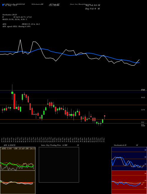Click inside the empty intraday chart box
The width and height of the screenshot is (147, 194).
click(59, 165)
